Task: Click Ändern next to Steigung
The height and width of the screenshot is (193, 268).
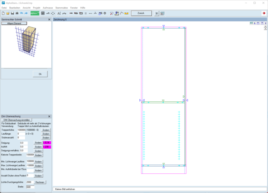Action: [x=38, y=143]
